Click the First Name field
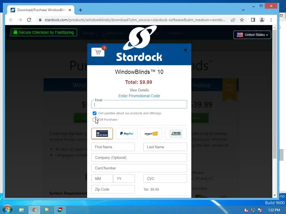Viewport: 286px width, 214px height. click(x=113, y=147)
